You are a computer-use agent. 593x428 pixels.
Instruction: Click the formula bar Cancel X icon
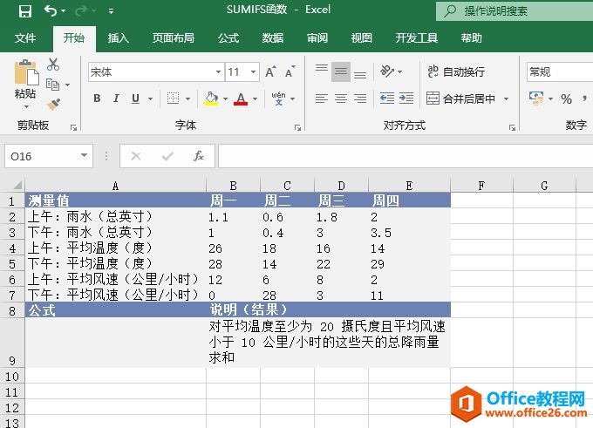click(136, 156)
